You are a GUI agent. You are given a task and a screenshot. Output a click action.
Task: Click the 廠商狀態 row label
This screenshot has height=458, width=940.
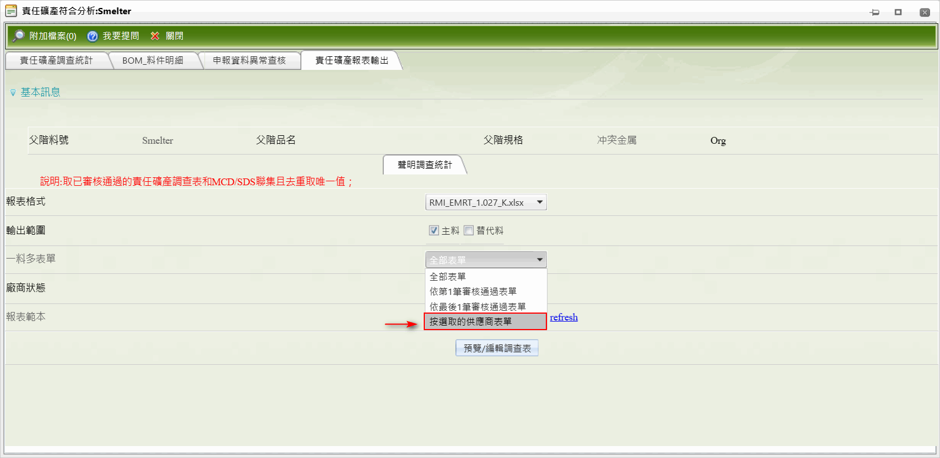click(x=26, y=288)
